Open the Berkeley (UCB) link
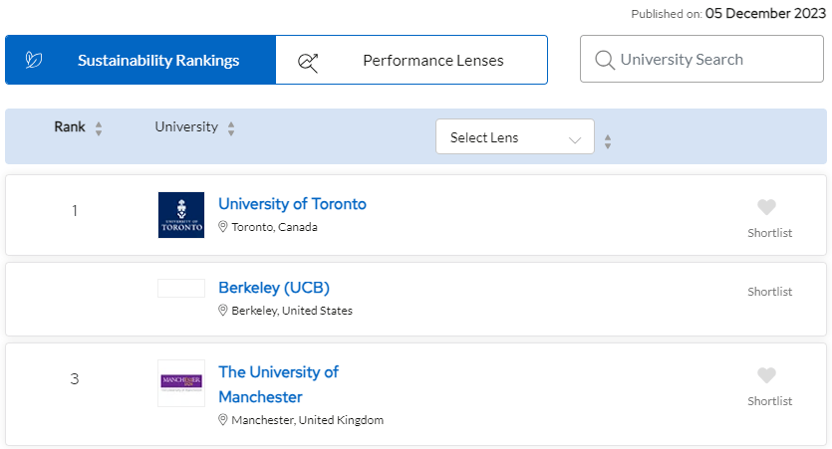Image resolution: width=832 pixels, height=449 pixels. click(274, 288)
